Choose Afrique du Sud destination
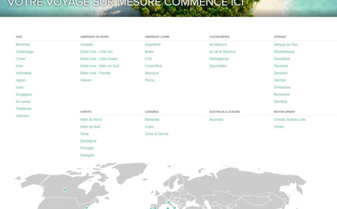 click(x=286, y=44)
